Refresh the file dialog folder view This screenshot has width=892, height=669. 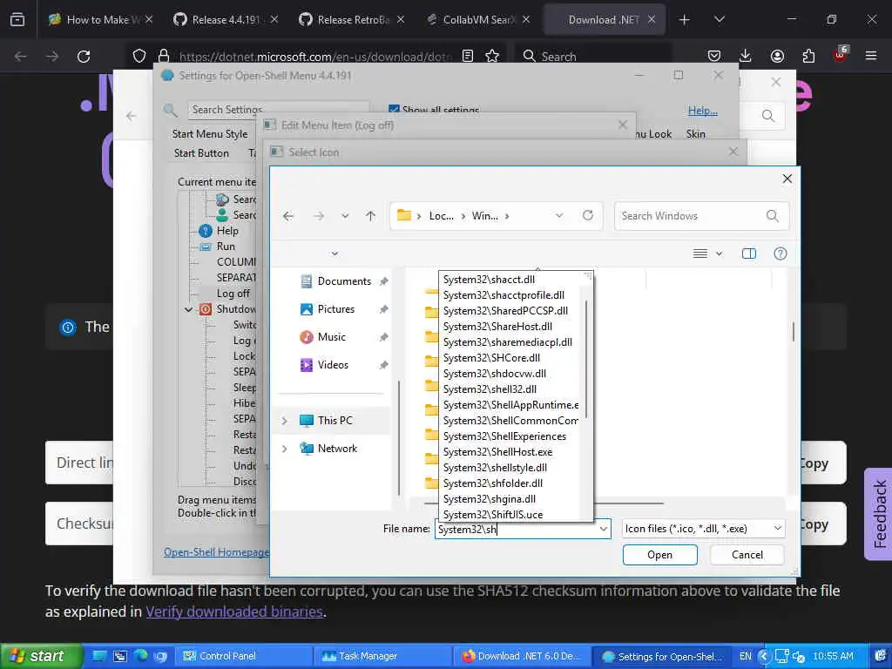pos(588,216)
